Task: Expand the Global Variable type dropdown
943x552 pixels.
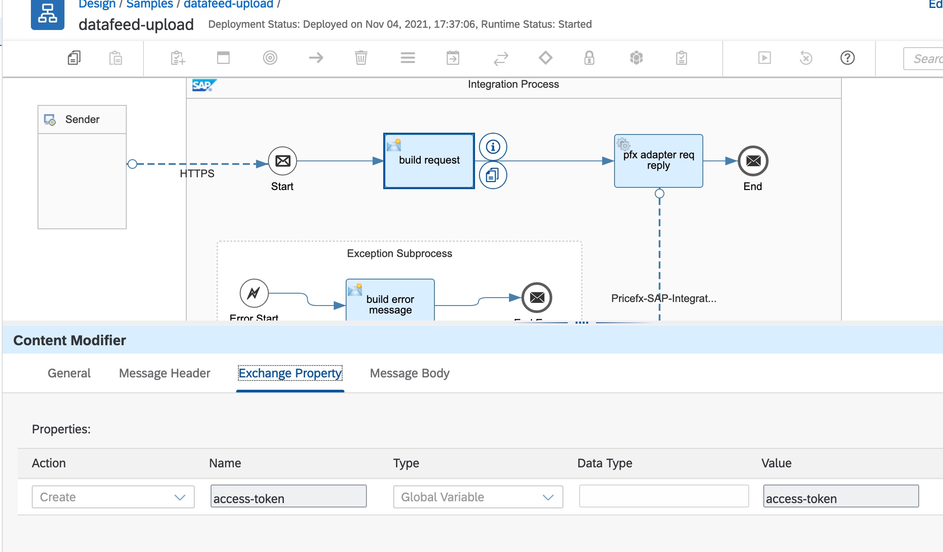Action: pos(478,497)
